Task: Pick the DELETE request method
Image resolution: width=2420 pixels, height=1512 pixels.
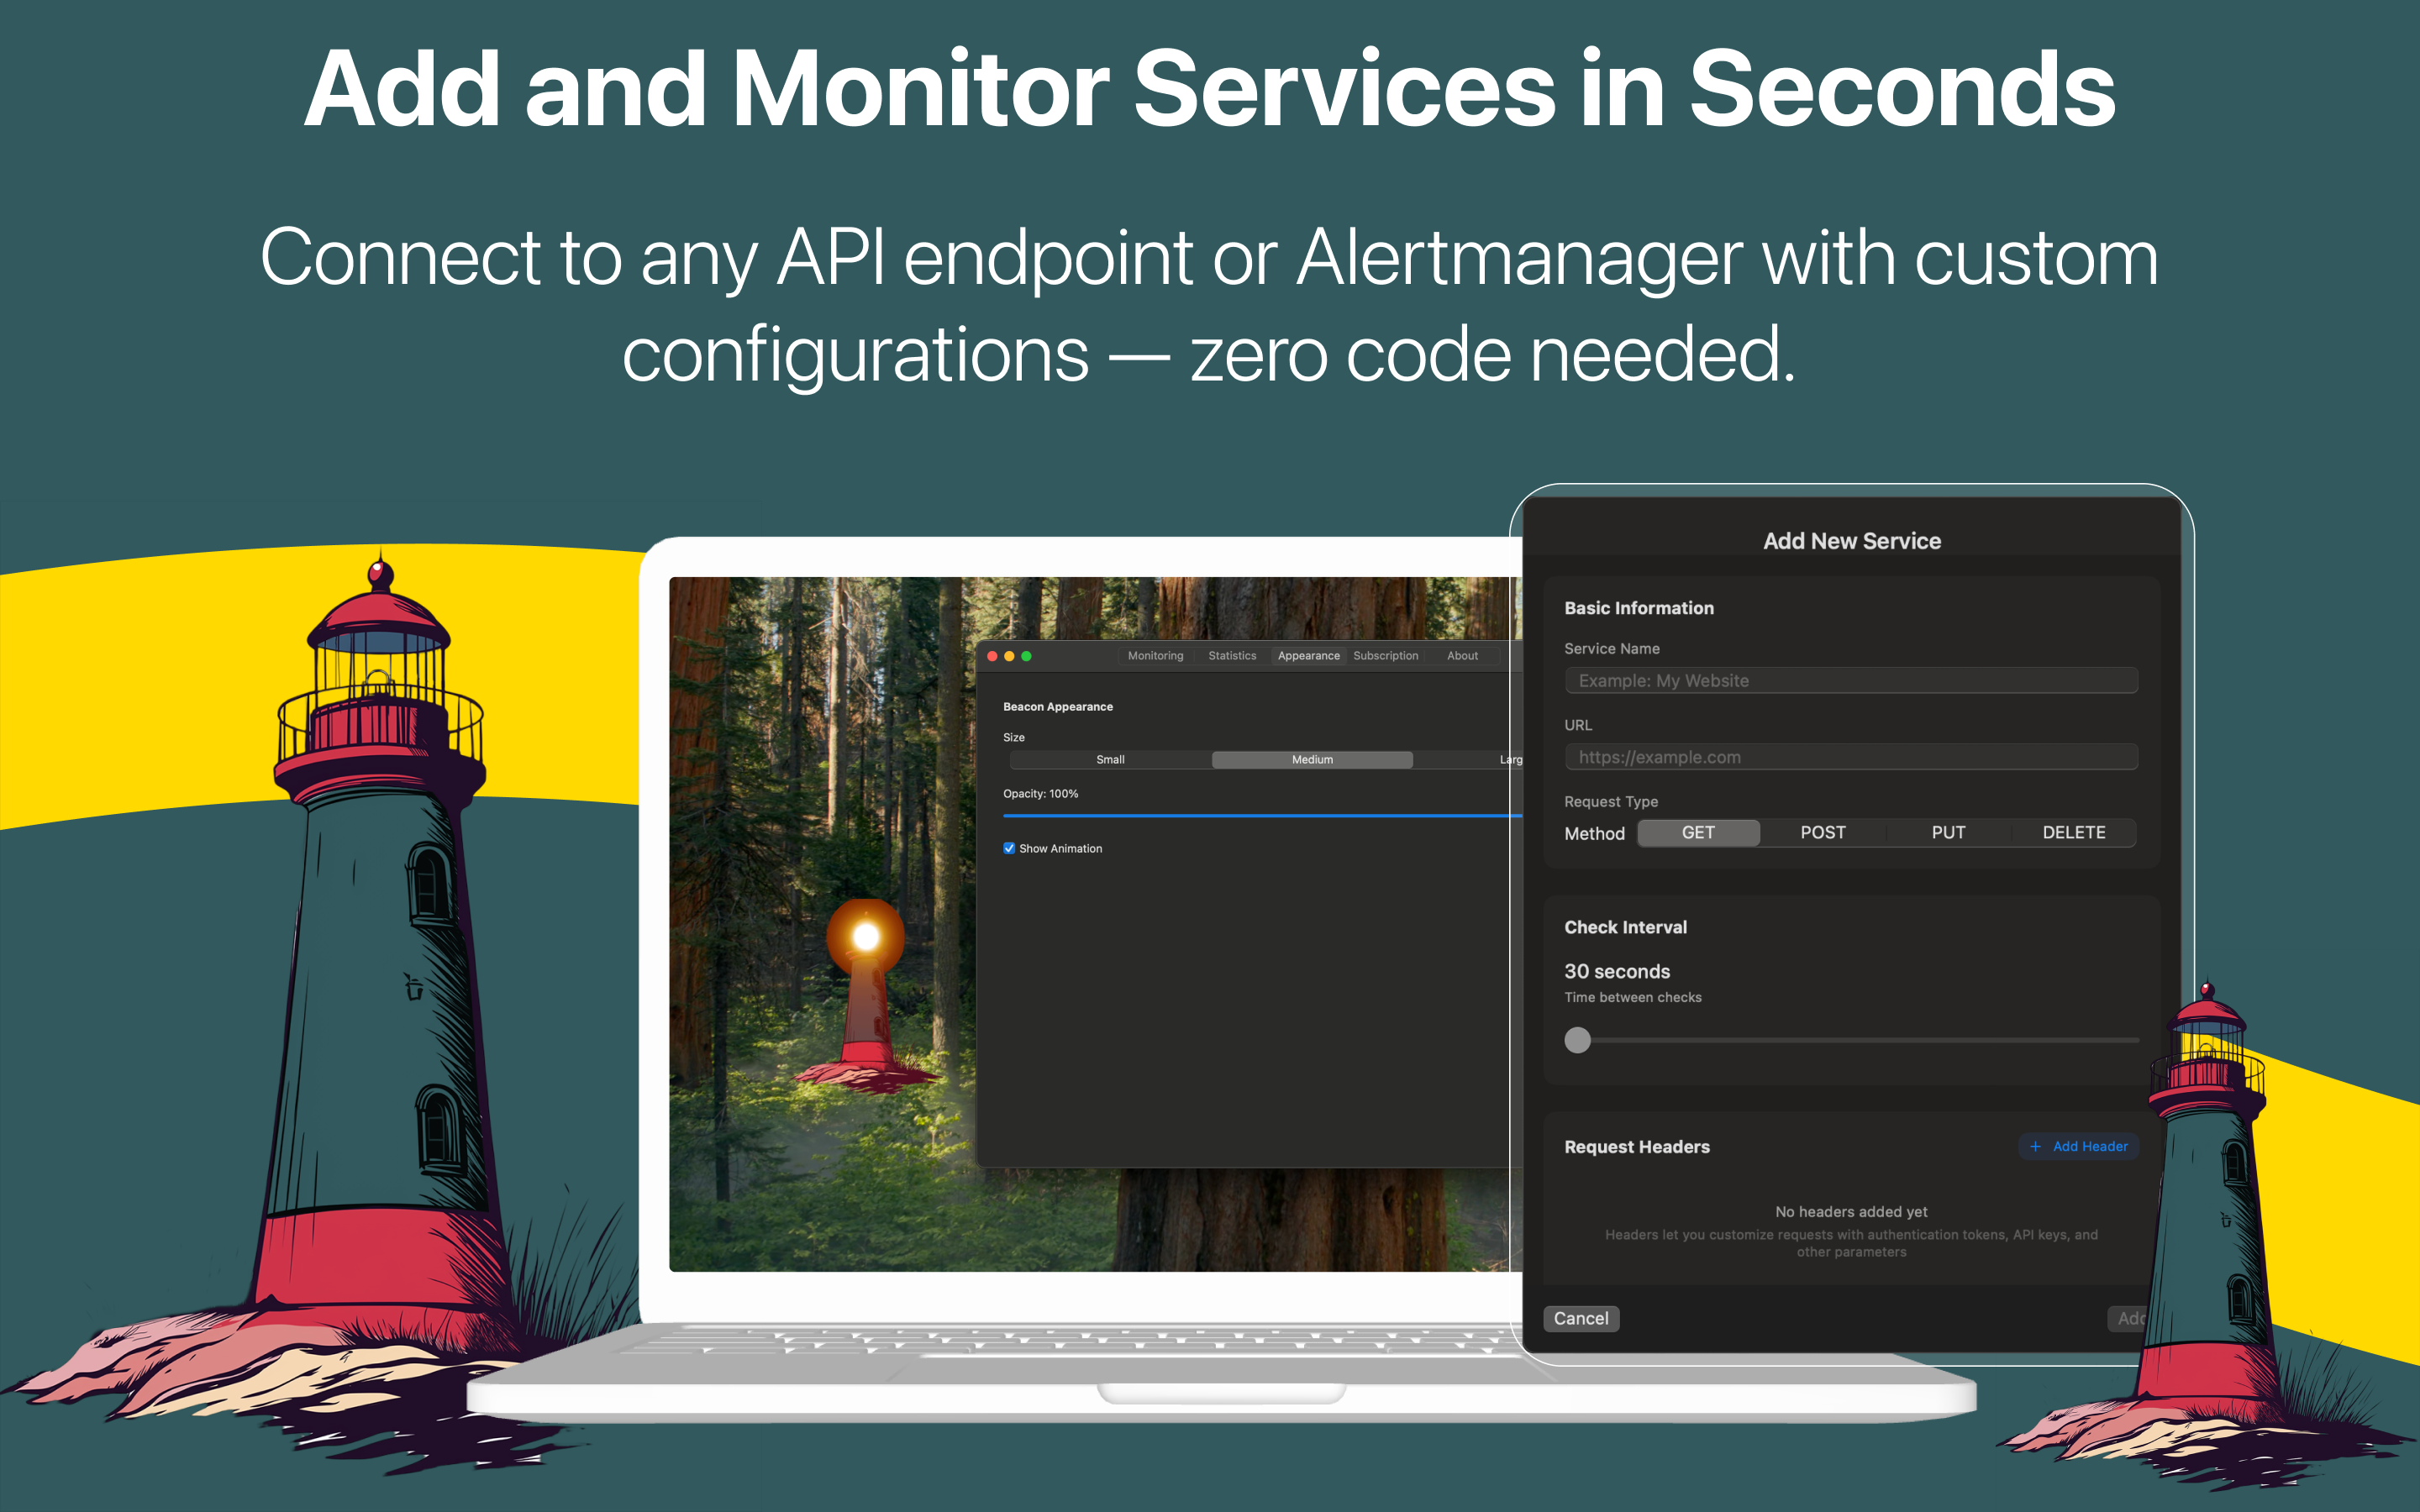Action: pyautogui.click(x=2073, y=832)
